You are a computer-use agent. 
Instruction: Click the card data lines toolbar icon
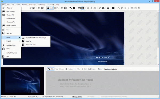103,8
